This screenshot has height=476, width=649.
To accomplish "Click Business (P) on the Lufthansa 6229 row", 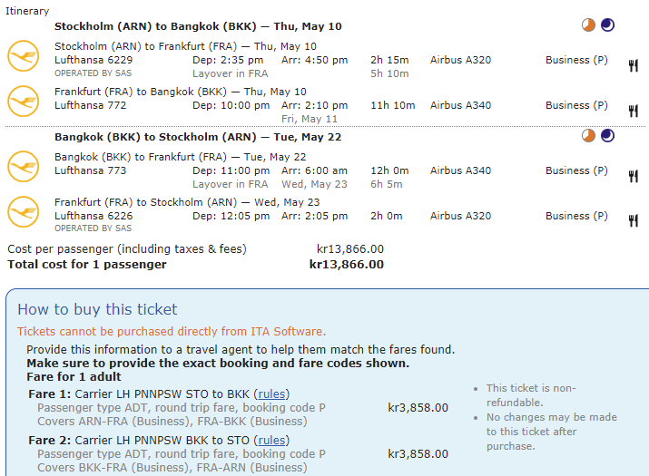I will click(576, 60).
